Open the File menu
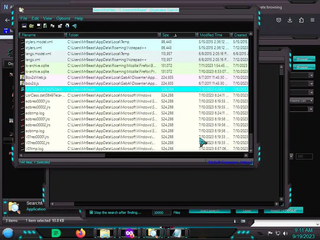 pos(24,18)
